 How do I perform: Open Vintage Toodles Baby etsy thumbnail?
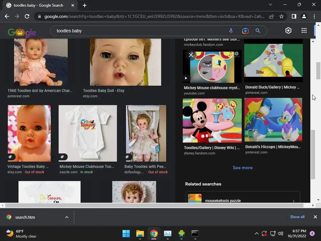point(29,133)
